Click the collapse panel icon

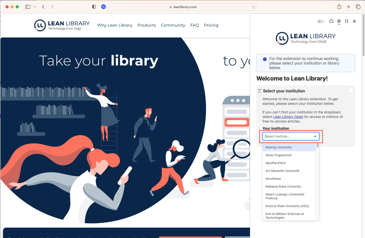pos(347,21)
